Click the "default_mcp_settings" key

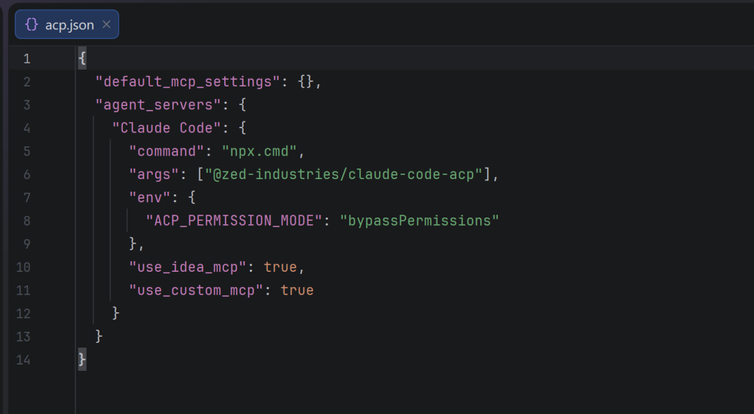pos(188,82)
